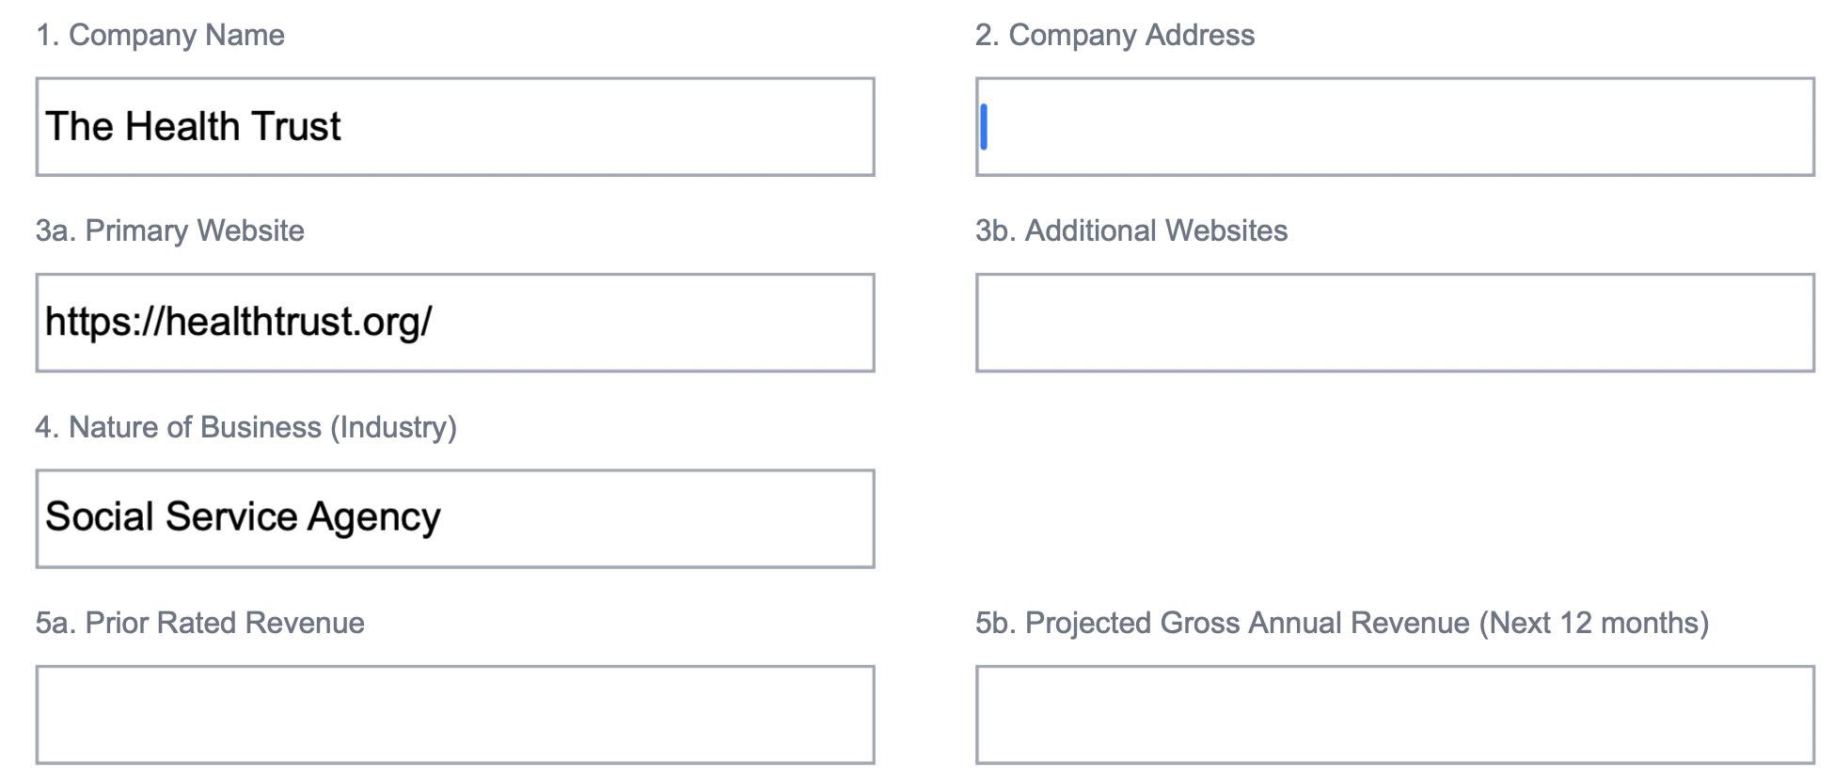Click the '3b. Additional Websites' label
Screen dimensions: 1834x777
[1131, 230]
